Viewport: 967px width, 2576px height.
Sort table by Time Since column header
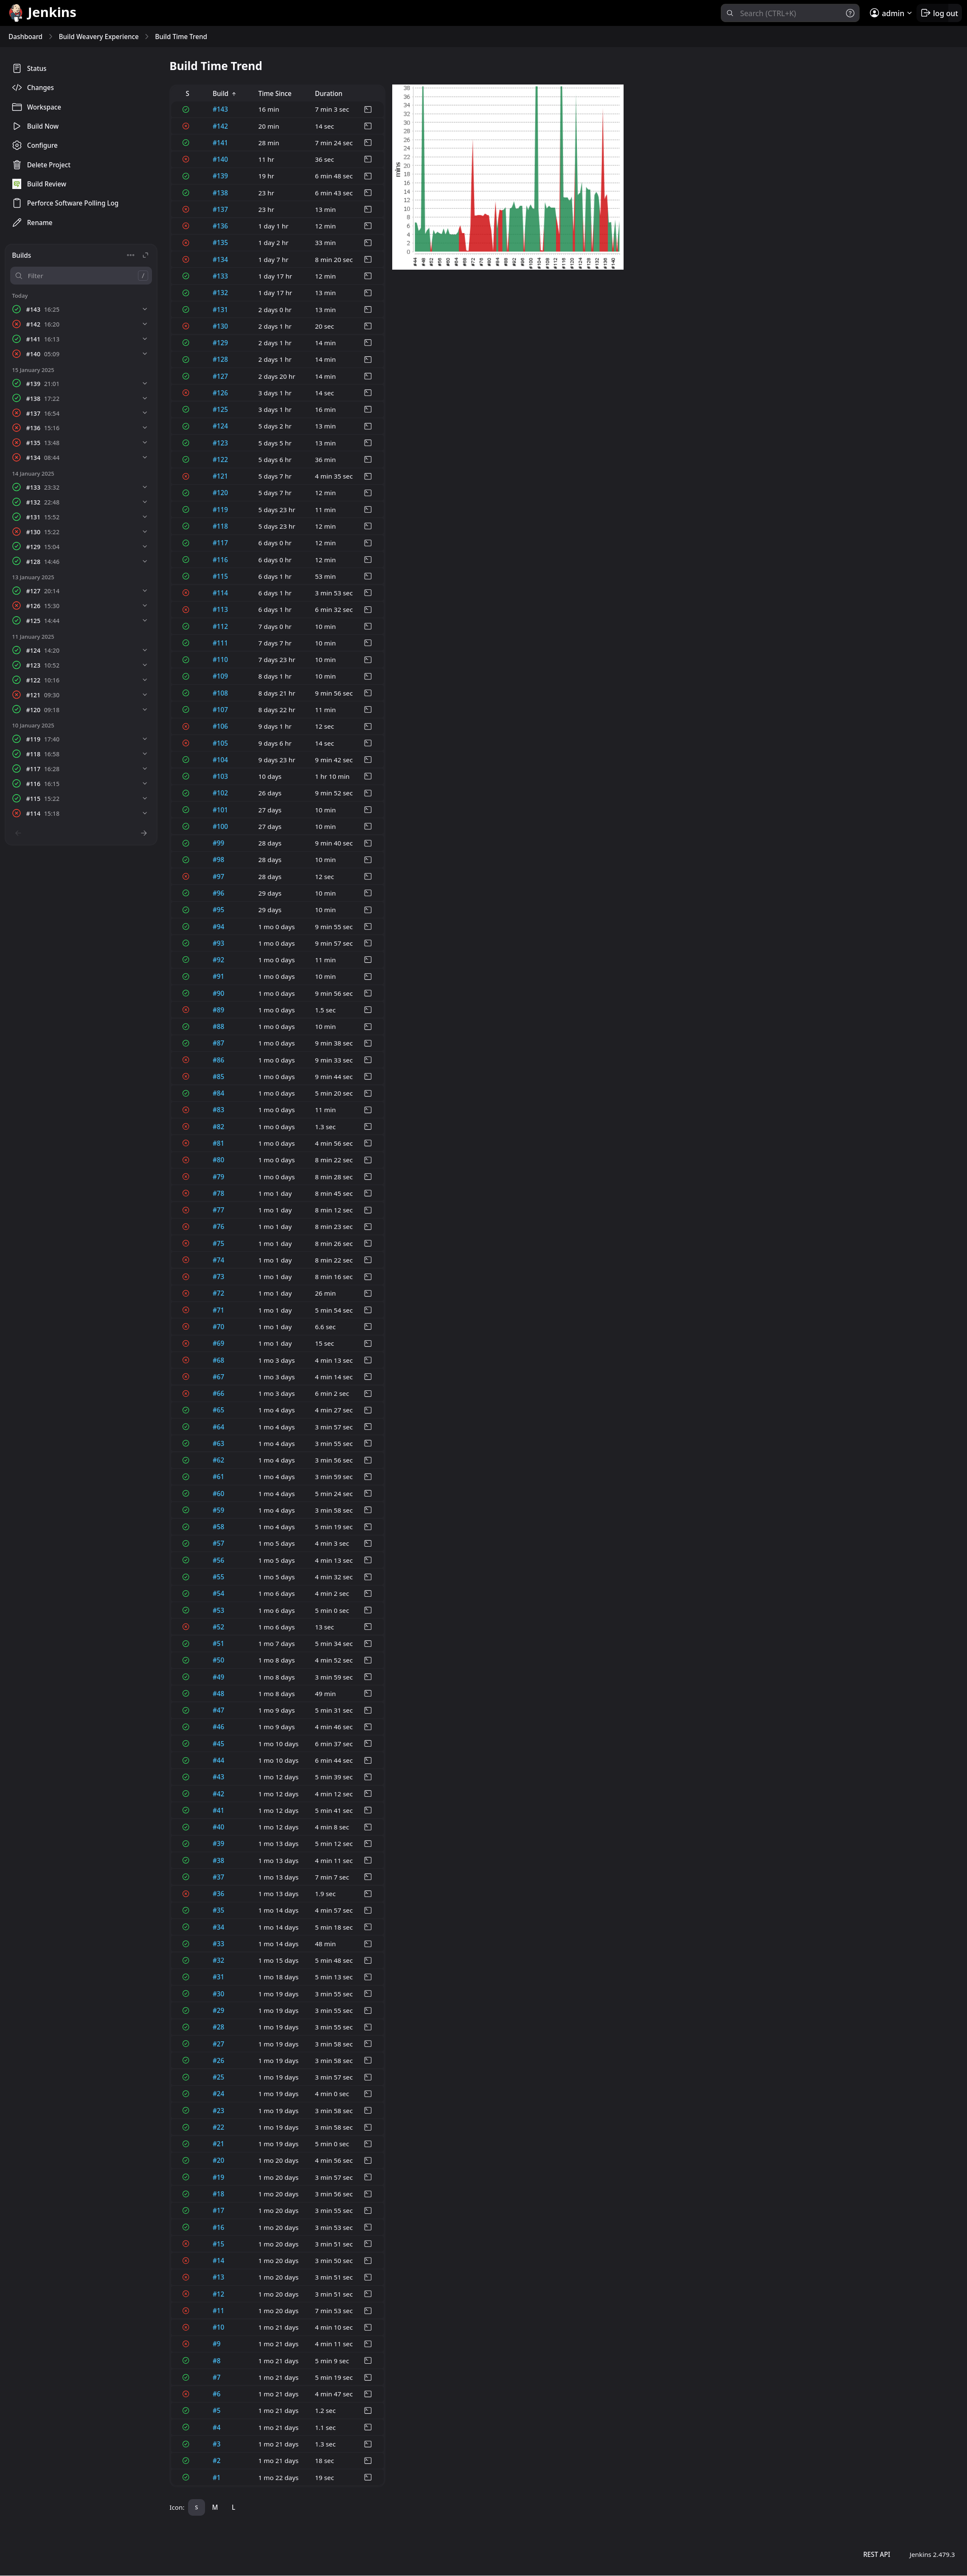coord(275,93)
